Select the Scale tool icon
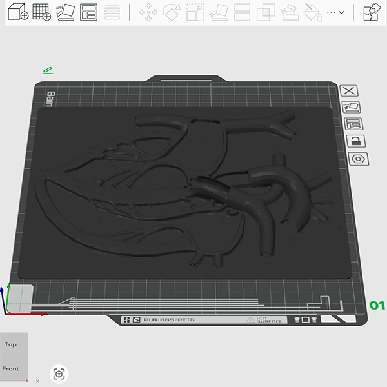 (195, 12)
